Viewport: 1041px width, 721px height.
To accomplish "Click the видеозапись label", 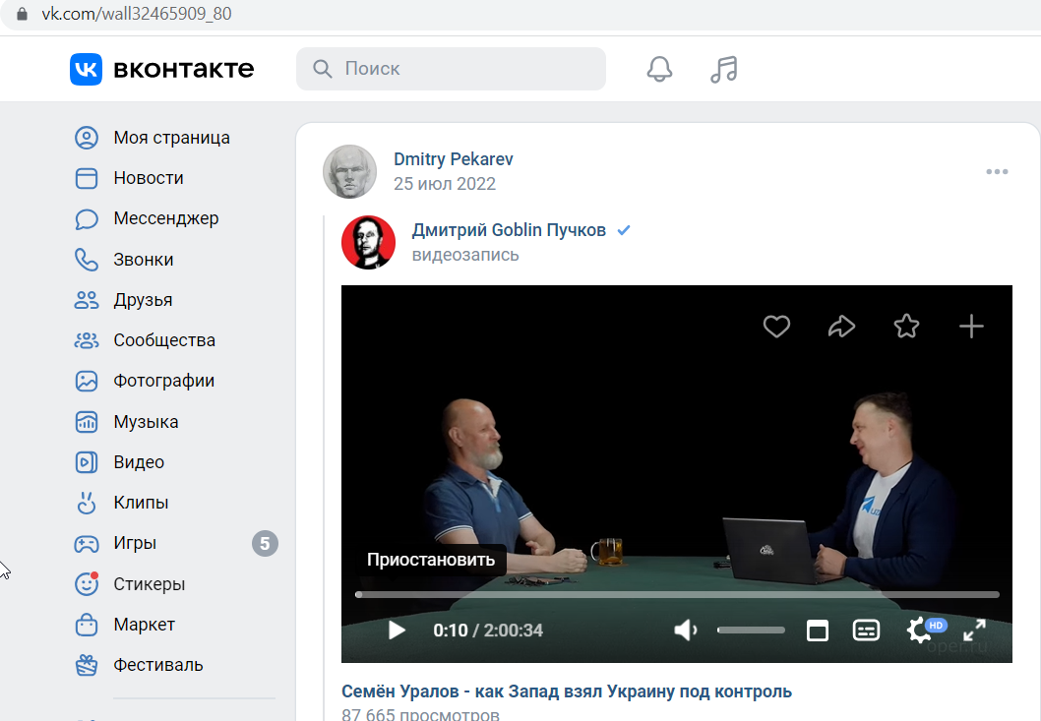I will tap(465, 255).
